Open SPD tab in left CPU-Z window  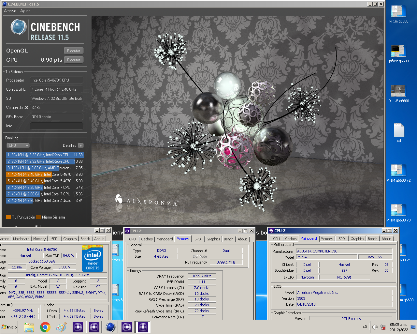click(54, 239)
